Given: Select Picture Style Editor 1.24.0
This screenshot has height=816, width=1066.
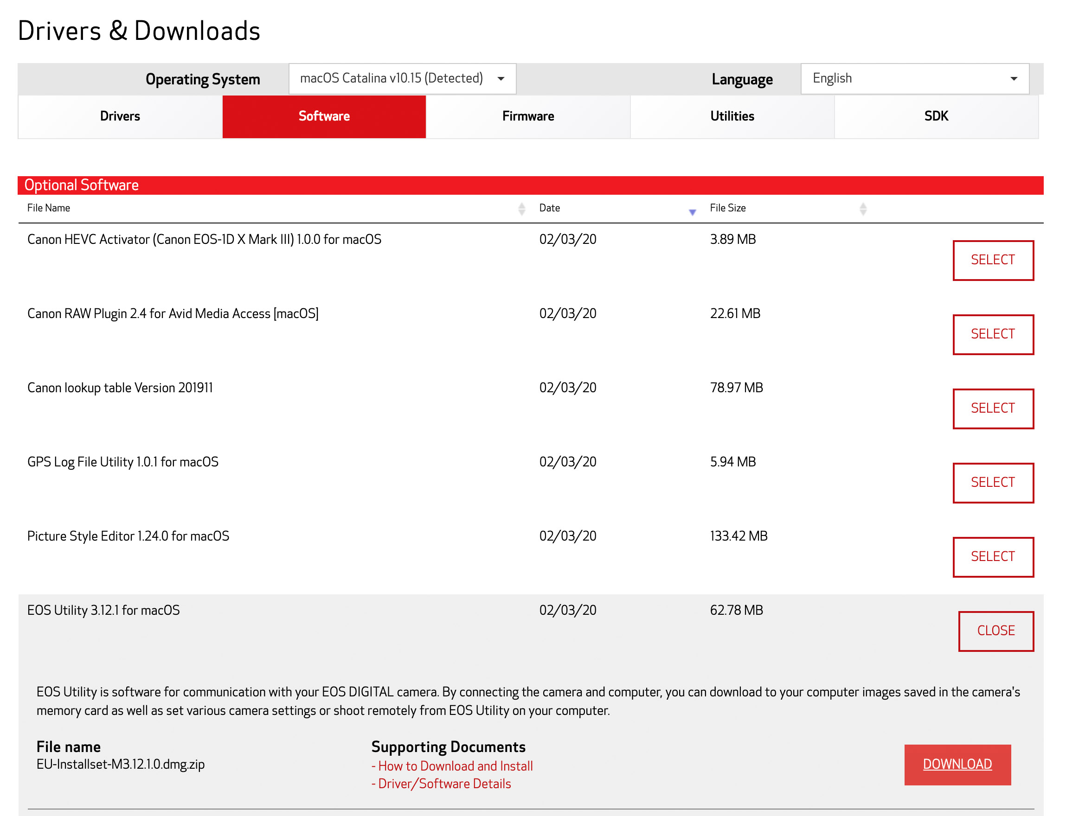Looking at the screenshot, I should click(x=993, y=557).
